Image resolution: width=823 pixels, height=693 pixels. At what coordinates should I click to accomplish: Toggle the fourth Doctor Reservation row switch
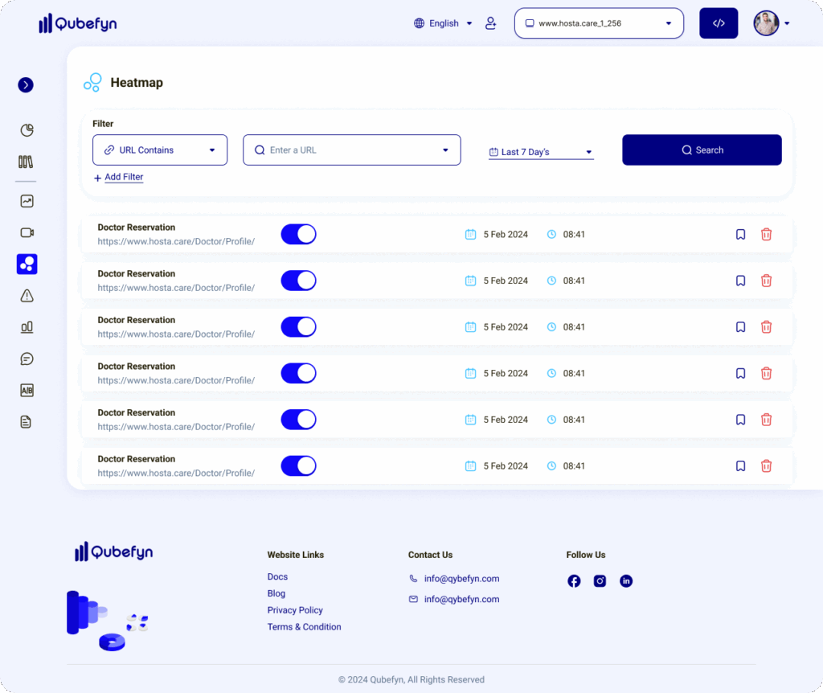[x=299, y=373]
